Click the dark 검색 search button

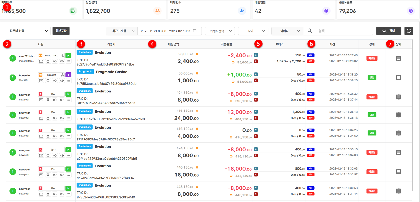(x=389, y=31)
